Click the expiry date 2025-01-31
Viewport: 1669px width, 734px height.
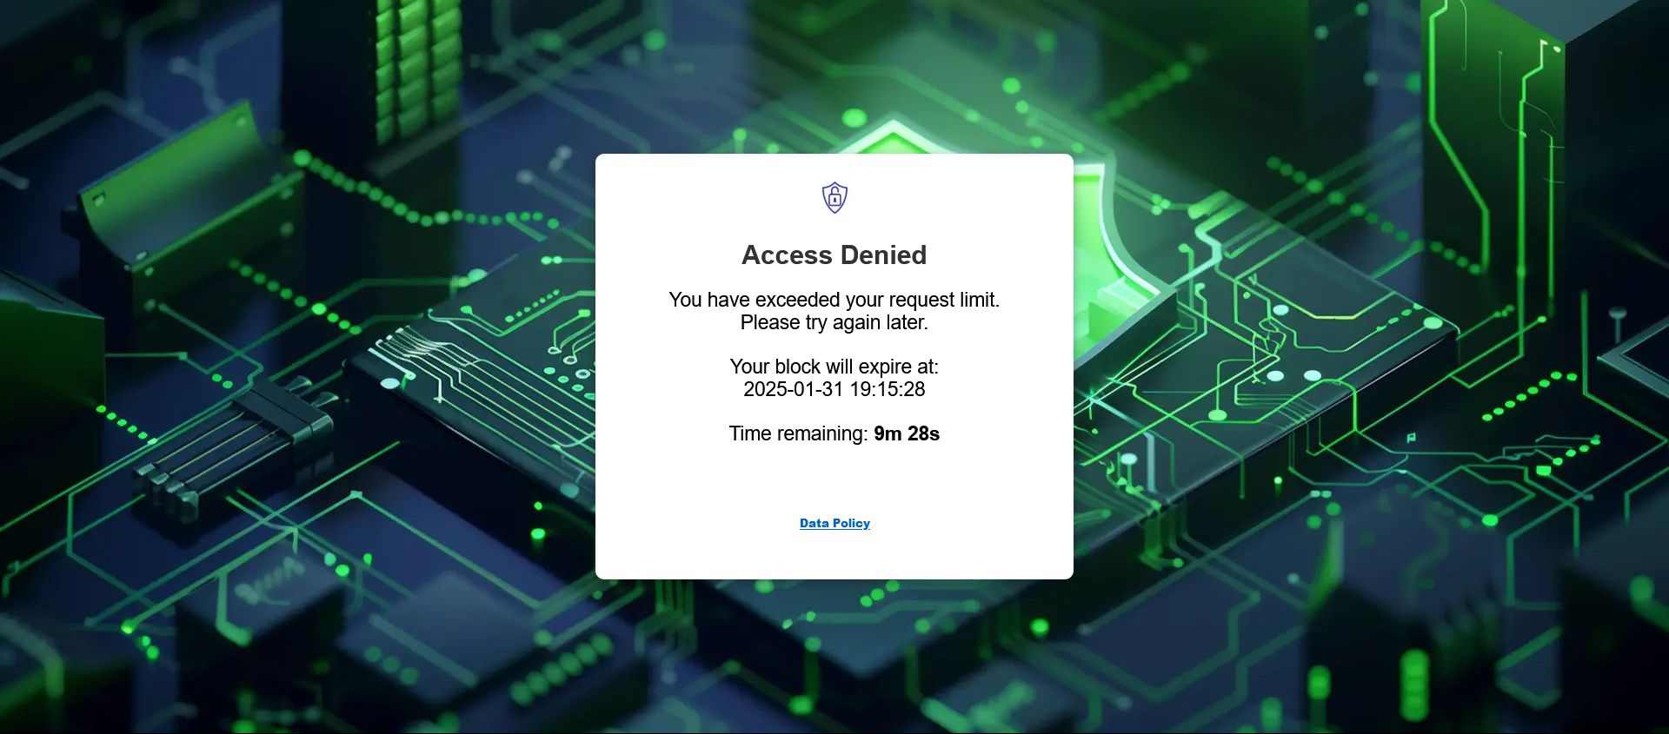(x=794, y=389)
